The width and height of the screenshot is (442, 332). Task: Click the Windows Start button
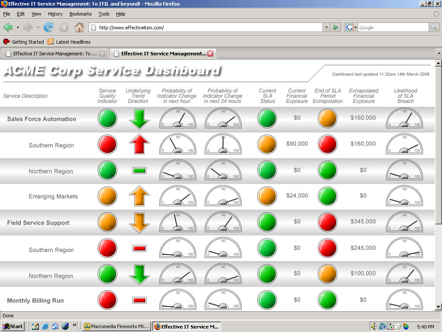13,326
